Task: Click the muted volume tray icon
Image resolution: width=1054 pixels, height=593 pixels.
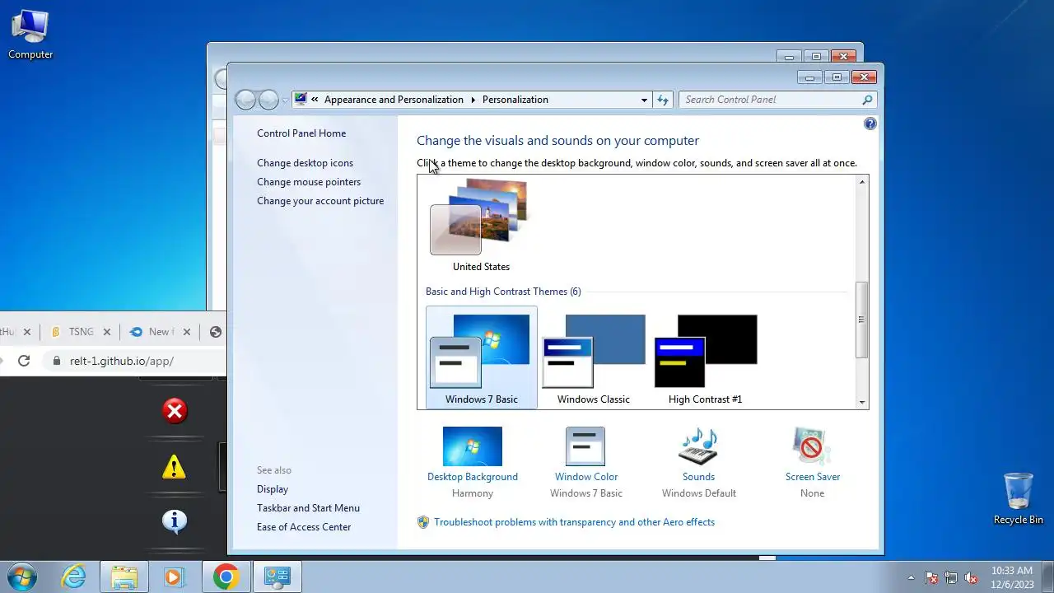Action: pos(971,577)
